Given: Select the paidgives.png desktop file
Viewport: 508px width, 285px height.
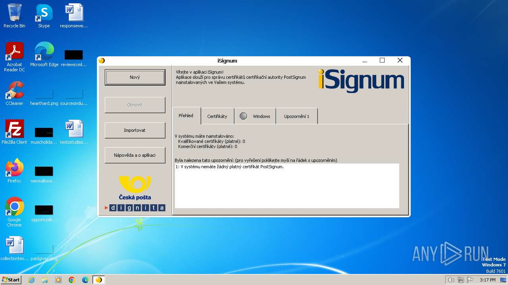Looking at the screenshot, I should pyautogui.click(x=44, y=252).
